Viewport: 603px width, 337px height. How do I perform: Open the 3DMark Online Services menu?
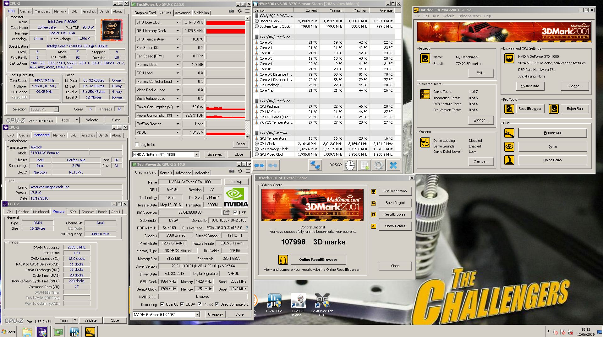point(469,16)
